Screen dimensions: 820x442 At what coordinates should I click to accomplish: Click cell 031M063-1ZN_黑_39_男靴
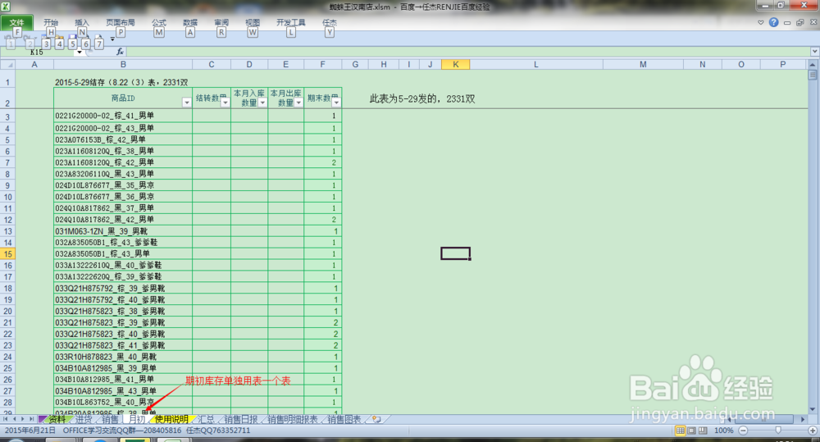point(123,230)
